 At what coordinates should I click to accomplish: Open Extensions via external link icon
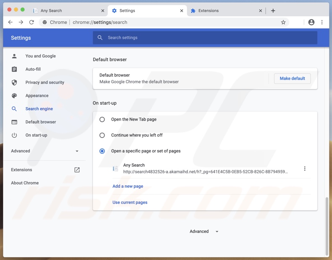(77, 170)
